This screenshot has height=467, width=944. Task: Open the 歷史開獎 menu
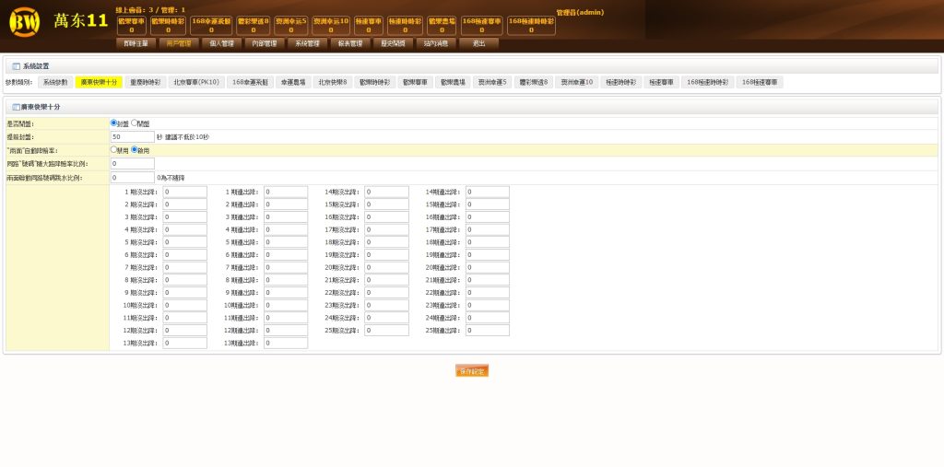pos(393,43)
